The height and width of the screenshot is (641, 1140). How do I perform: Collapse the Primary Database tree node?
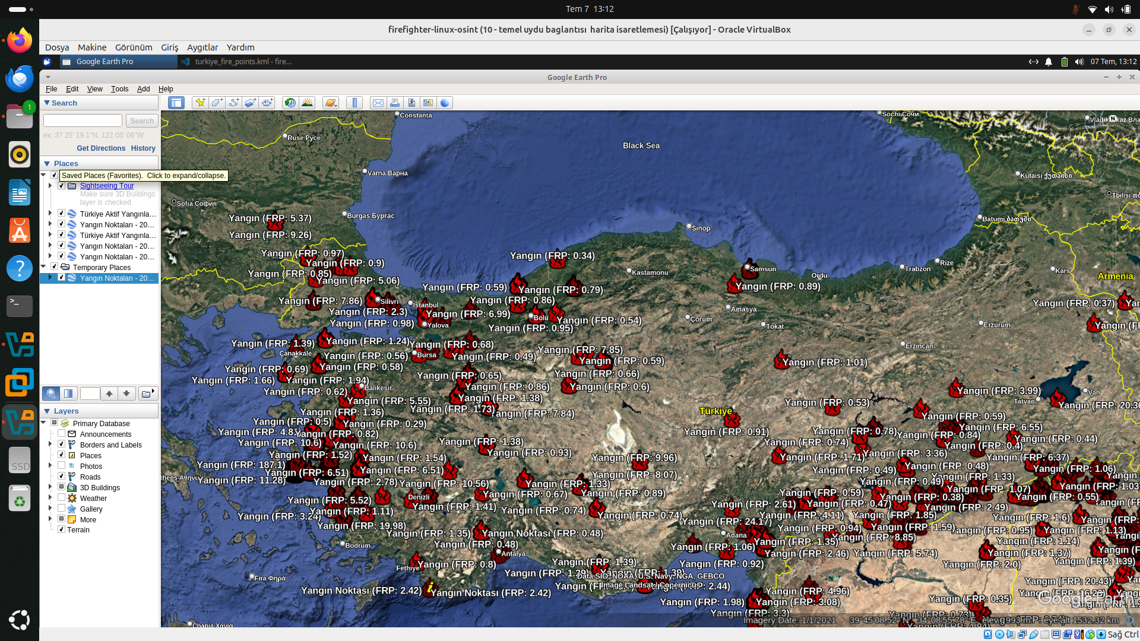point(43,423)
